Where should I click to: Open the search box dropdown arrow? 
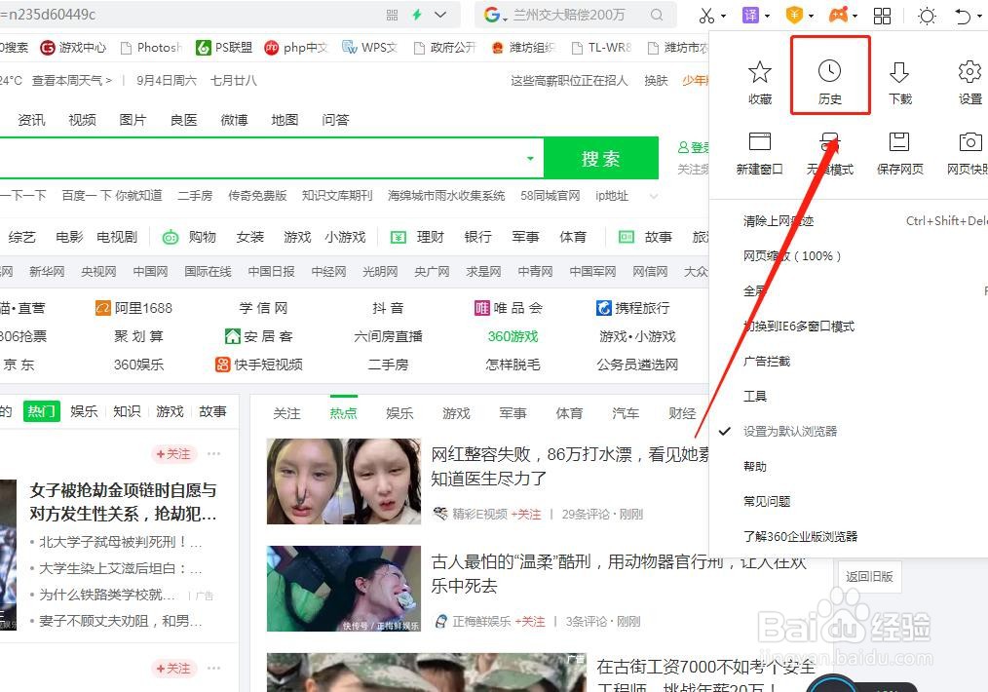click(529, 158)
